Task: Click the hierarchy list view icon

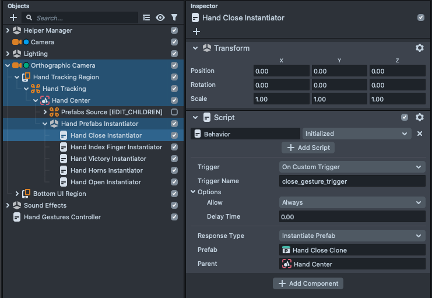Action: [146, 18]
